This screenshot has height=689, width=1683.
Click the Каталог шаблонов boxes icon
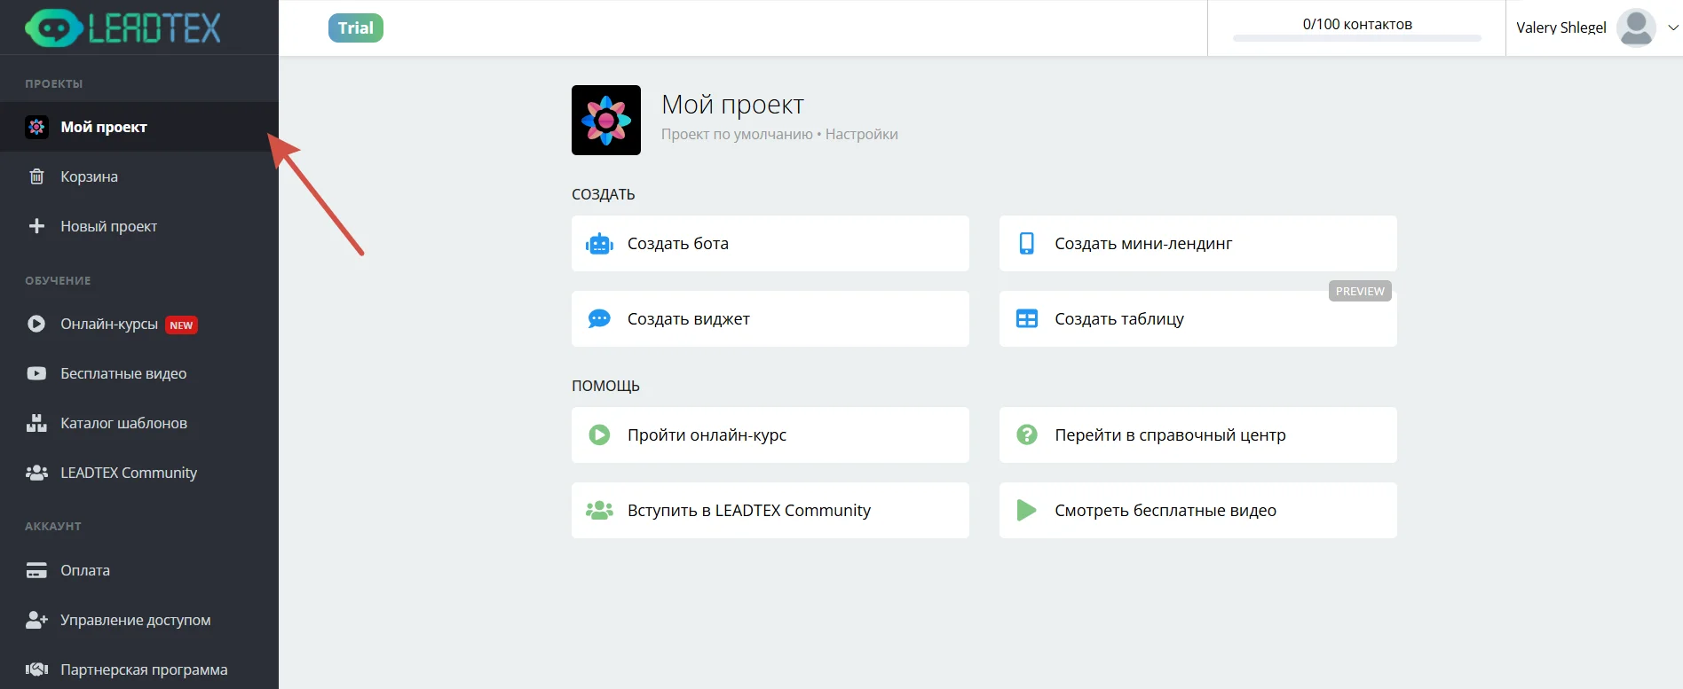click(x=36, y=423)
